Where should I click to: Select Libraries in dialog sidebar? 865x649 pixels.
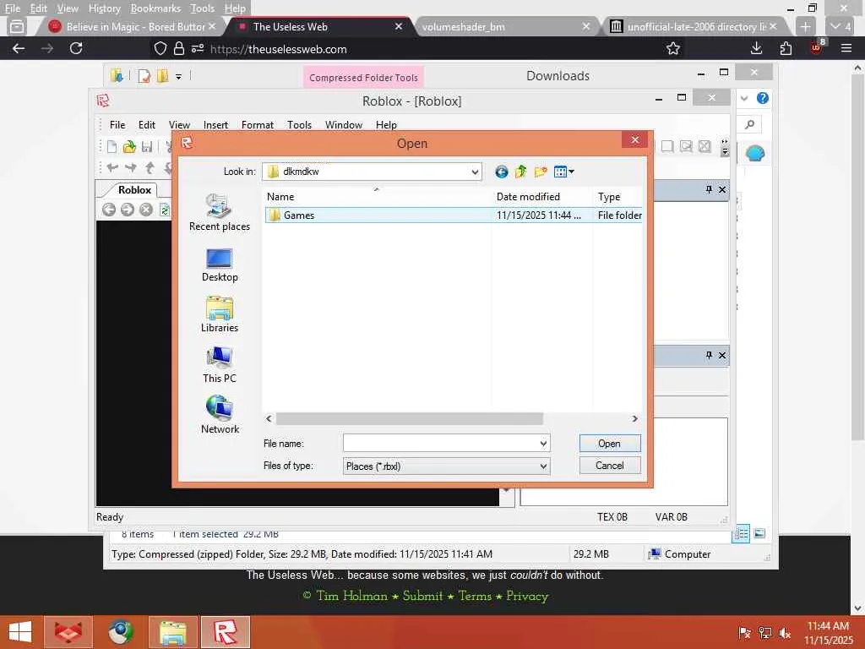220,314
